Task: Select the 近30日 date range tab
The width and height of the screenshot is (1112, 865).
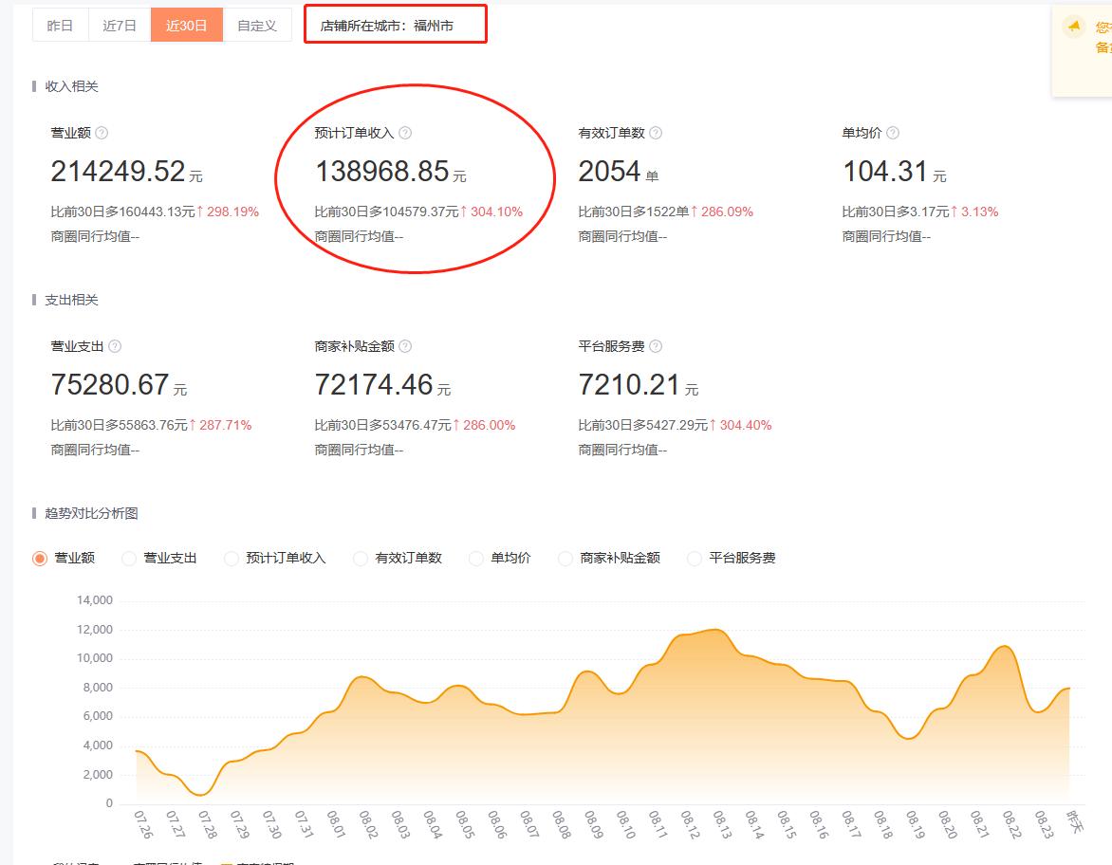Action: click(186, 26)
